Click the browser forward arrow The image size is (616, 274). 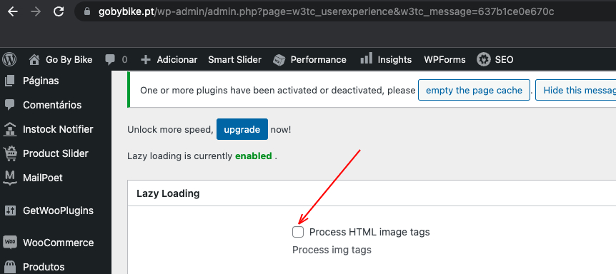[36, 11]
